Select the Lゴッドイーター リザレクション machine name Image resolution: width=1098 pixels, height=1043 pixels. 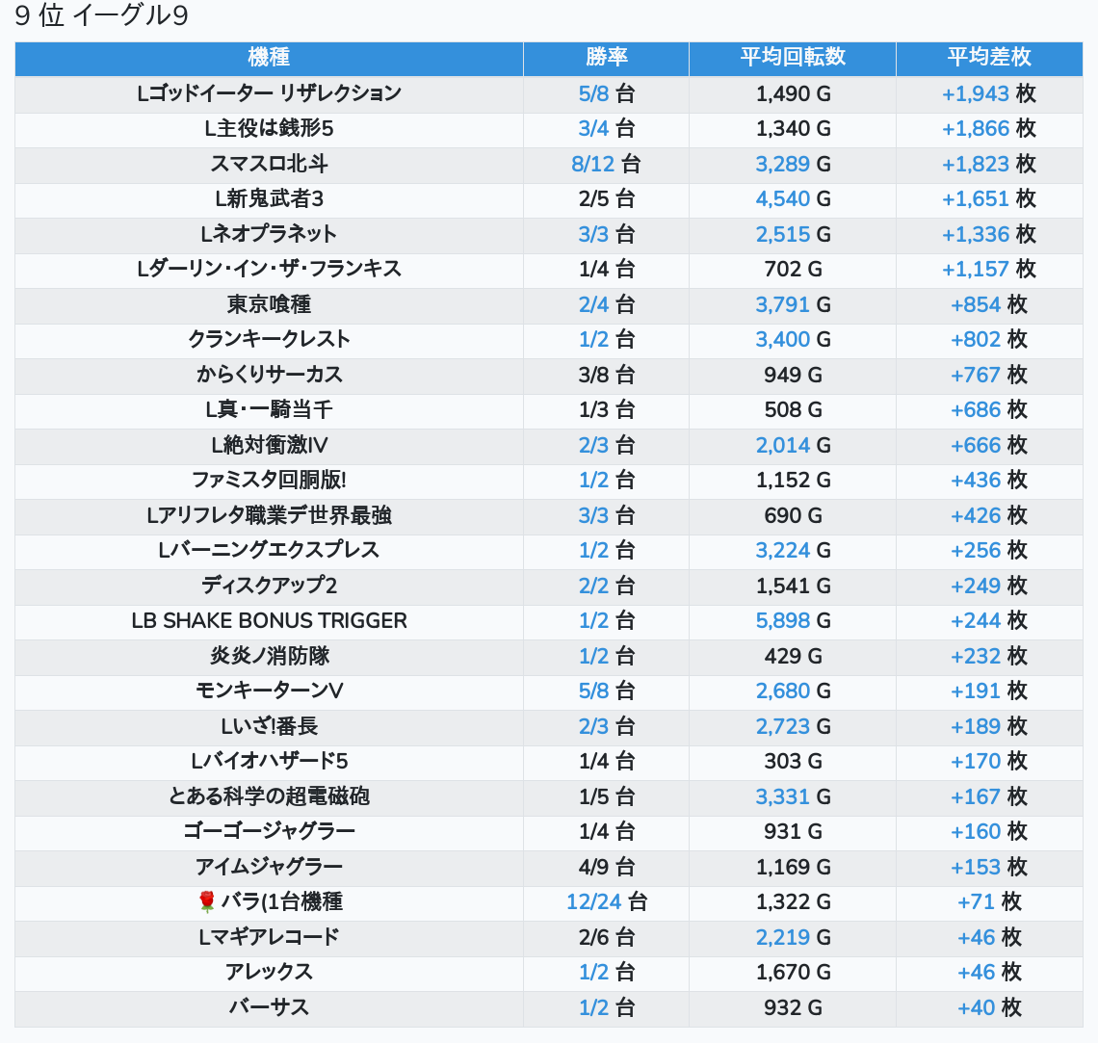point(269,93)
